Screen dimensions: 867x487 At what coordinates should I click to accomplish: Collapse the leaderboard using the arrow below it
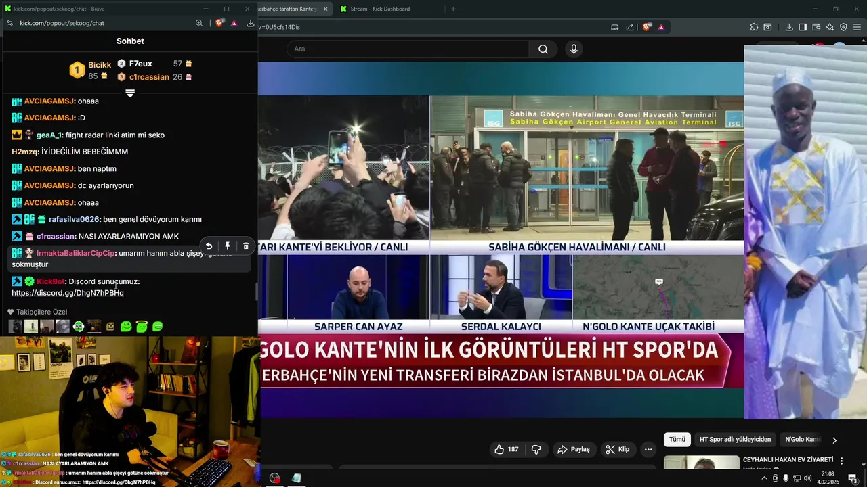pyautogui.click(x=130, y=93)
